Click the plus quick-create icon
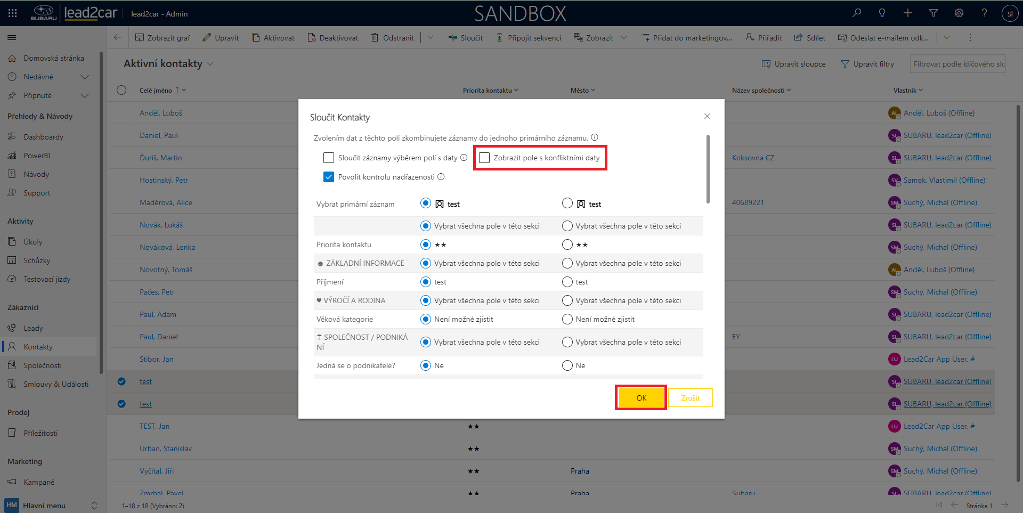1023x513 pixels. tap(907, 13)
